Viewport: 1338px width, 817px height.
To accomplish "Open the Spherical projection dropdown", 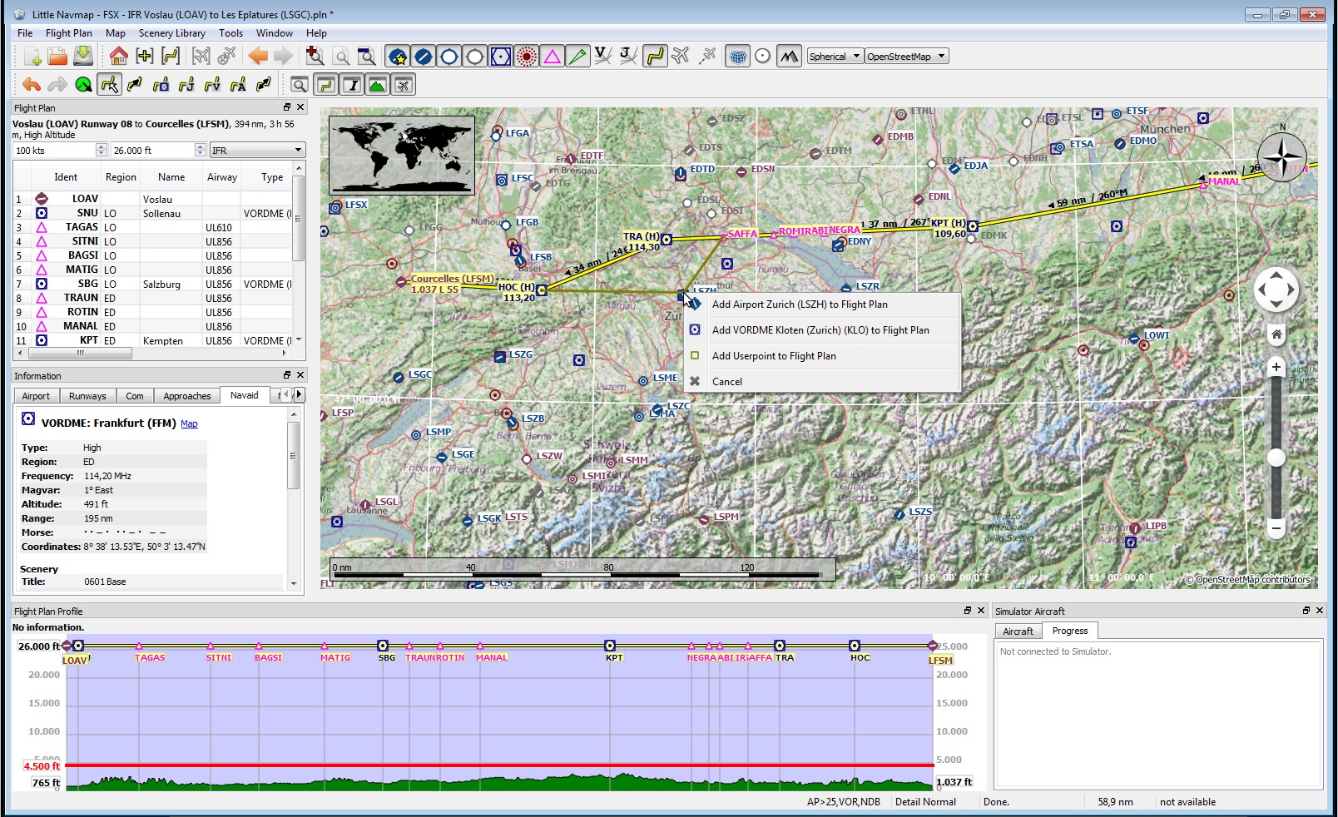I will tap(835, 57).
